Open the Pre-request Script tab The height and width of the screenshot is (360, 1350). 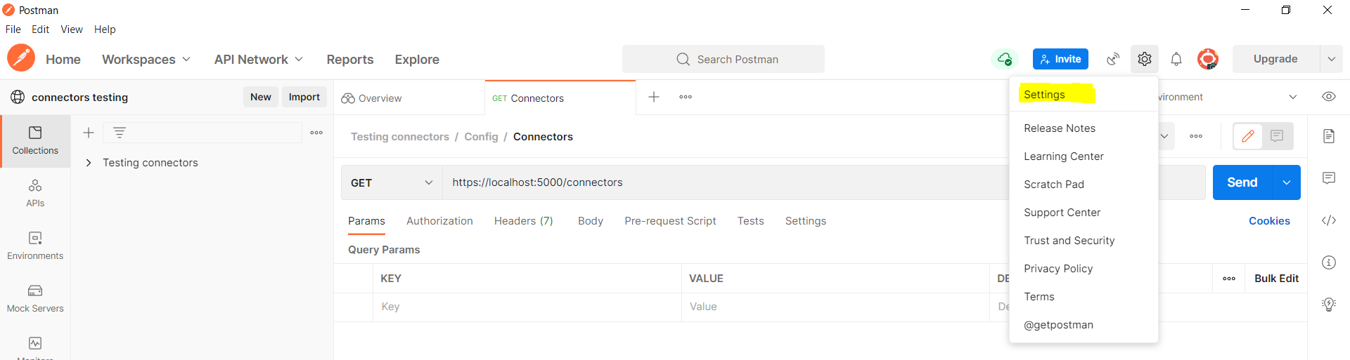click(x=670, y=221)
